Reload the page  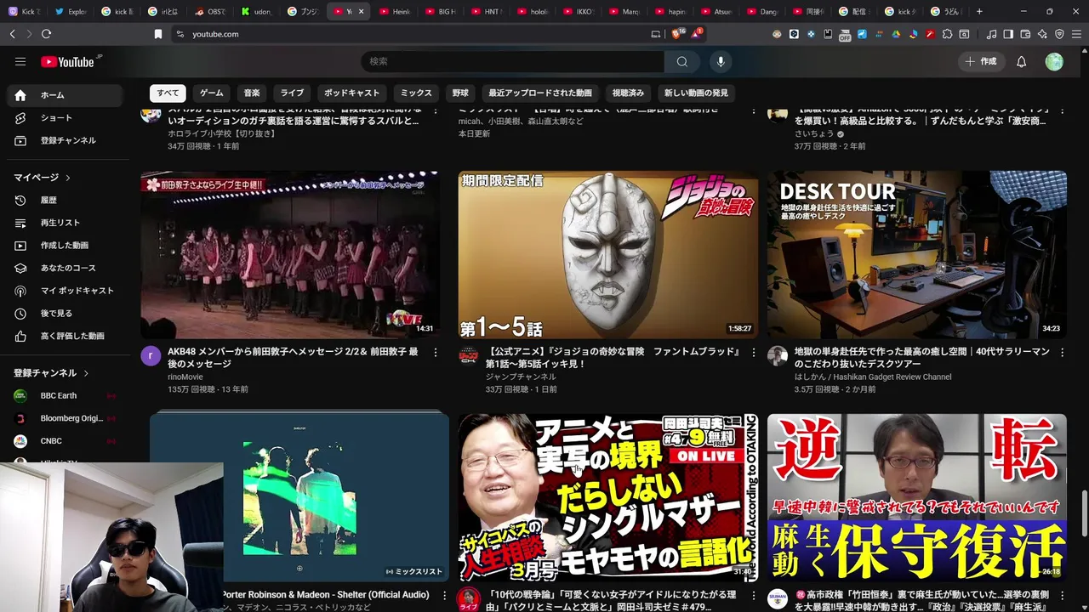click(x=46, y=34)
